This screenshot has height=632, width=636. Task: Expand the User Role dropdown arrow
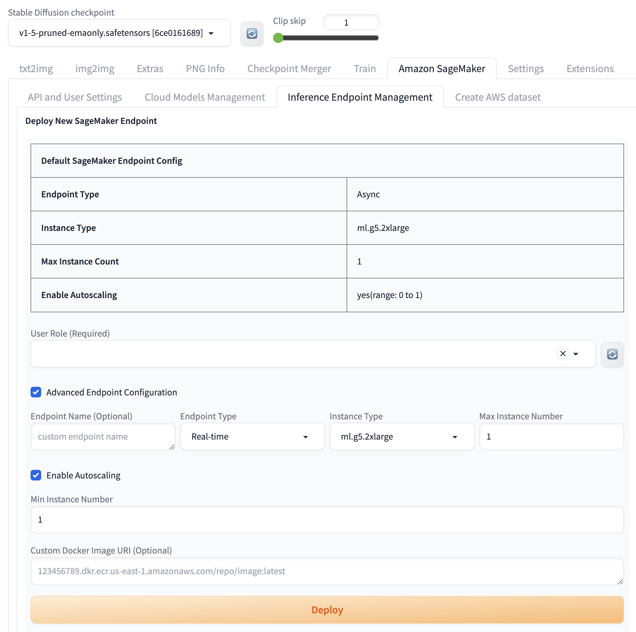point(576,354)
